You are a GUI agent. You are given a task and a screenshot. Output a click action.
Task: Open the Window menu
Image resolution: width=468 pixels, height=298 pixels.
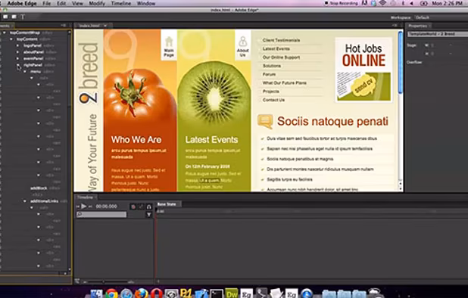pos(146,4)
